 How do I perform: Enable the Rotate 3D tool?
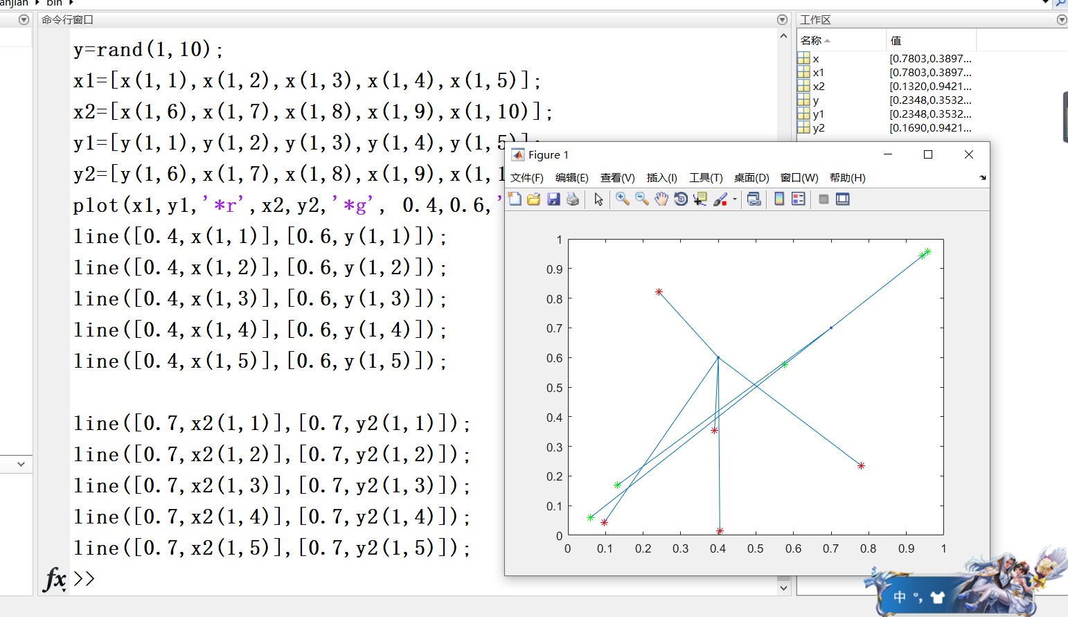[681, 199]
